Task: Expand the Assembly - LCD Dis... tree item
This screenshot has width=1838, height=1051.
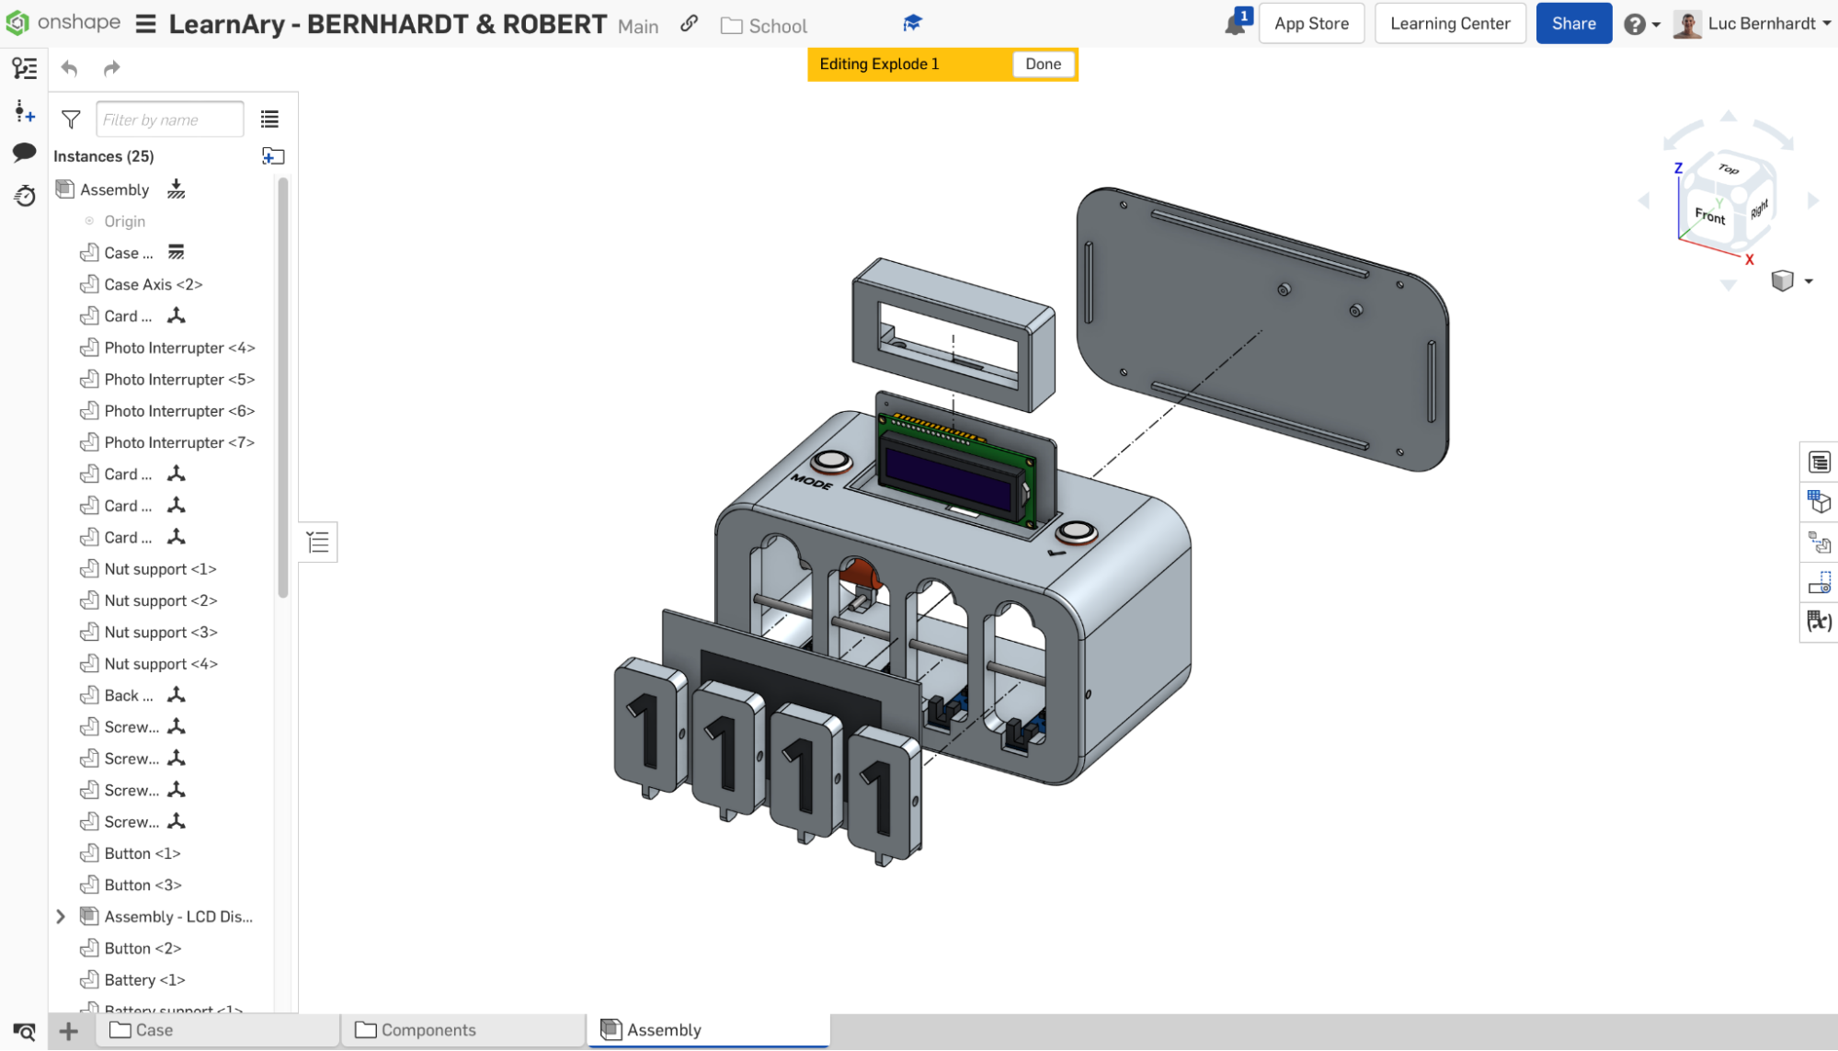Action: (x=60, y=916)
